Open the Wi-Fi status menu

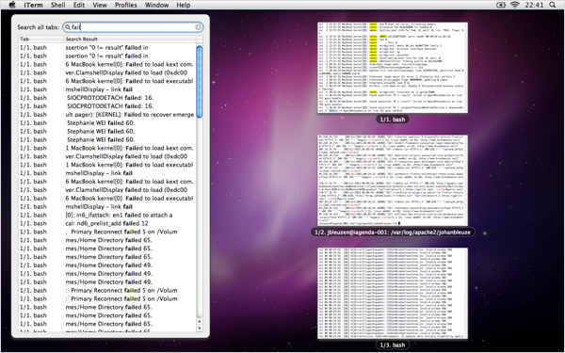coord(515,5)
